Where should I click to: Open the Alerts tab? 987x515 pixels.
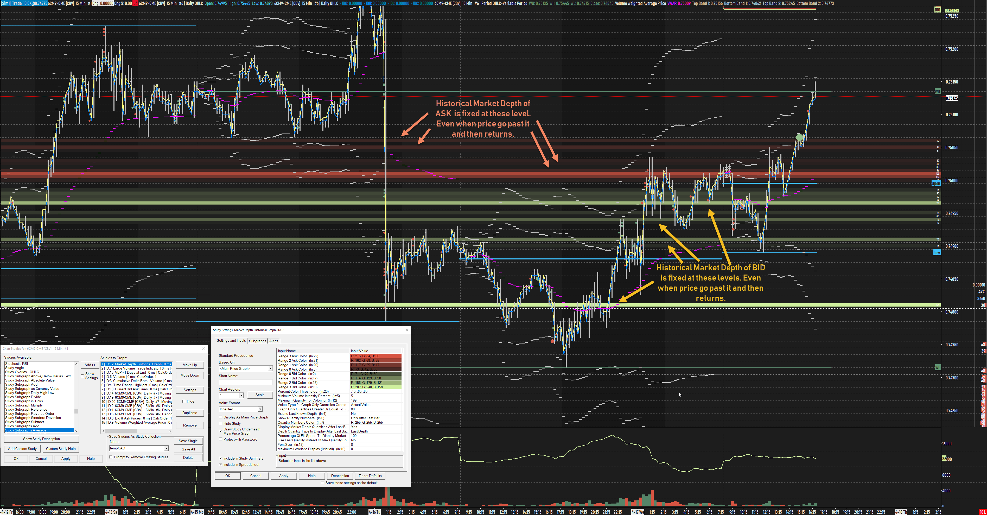click(x=273, y=341)
